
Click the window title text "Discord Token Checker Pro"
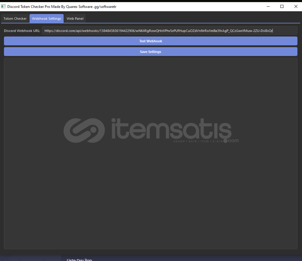[29, 7]
